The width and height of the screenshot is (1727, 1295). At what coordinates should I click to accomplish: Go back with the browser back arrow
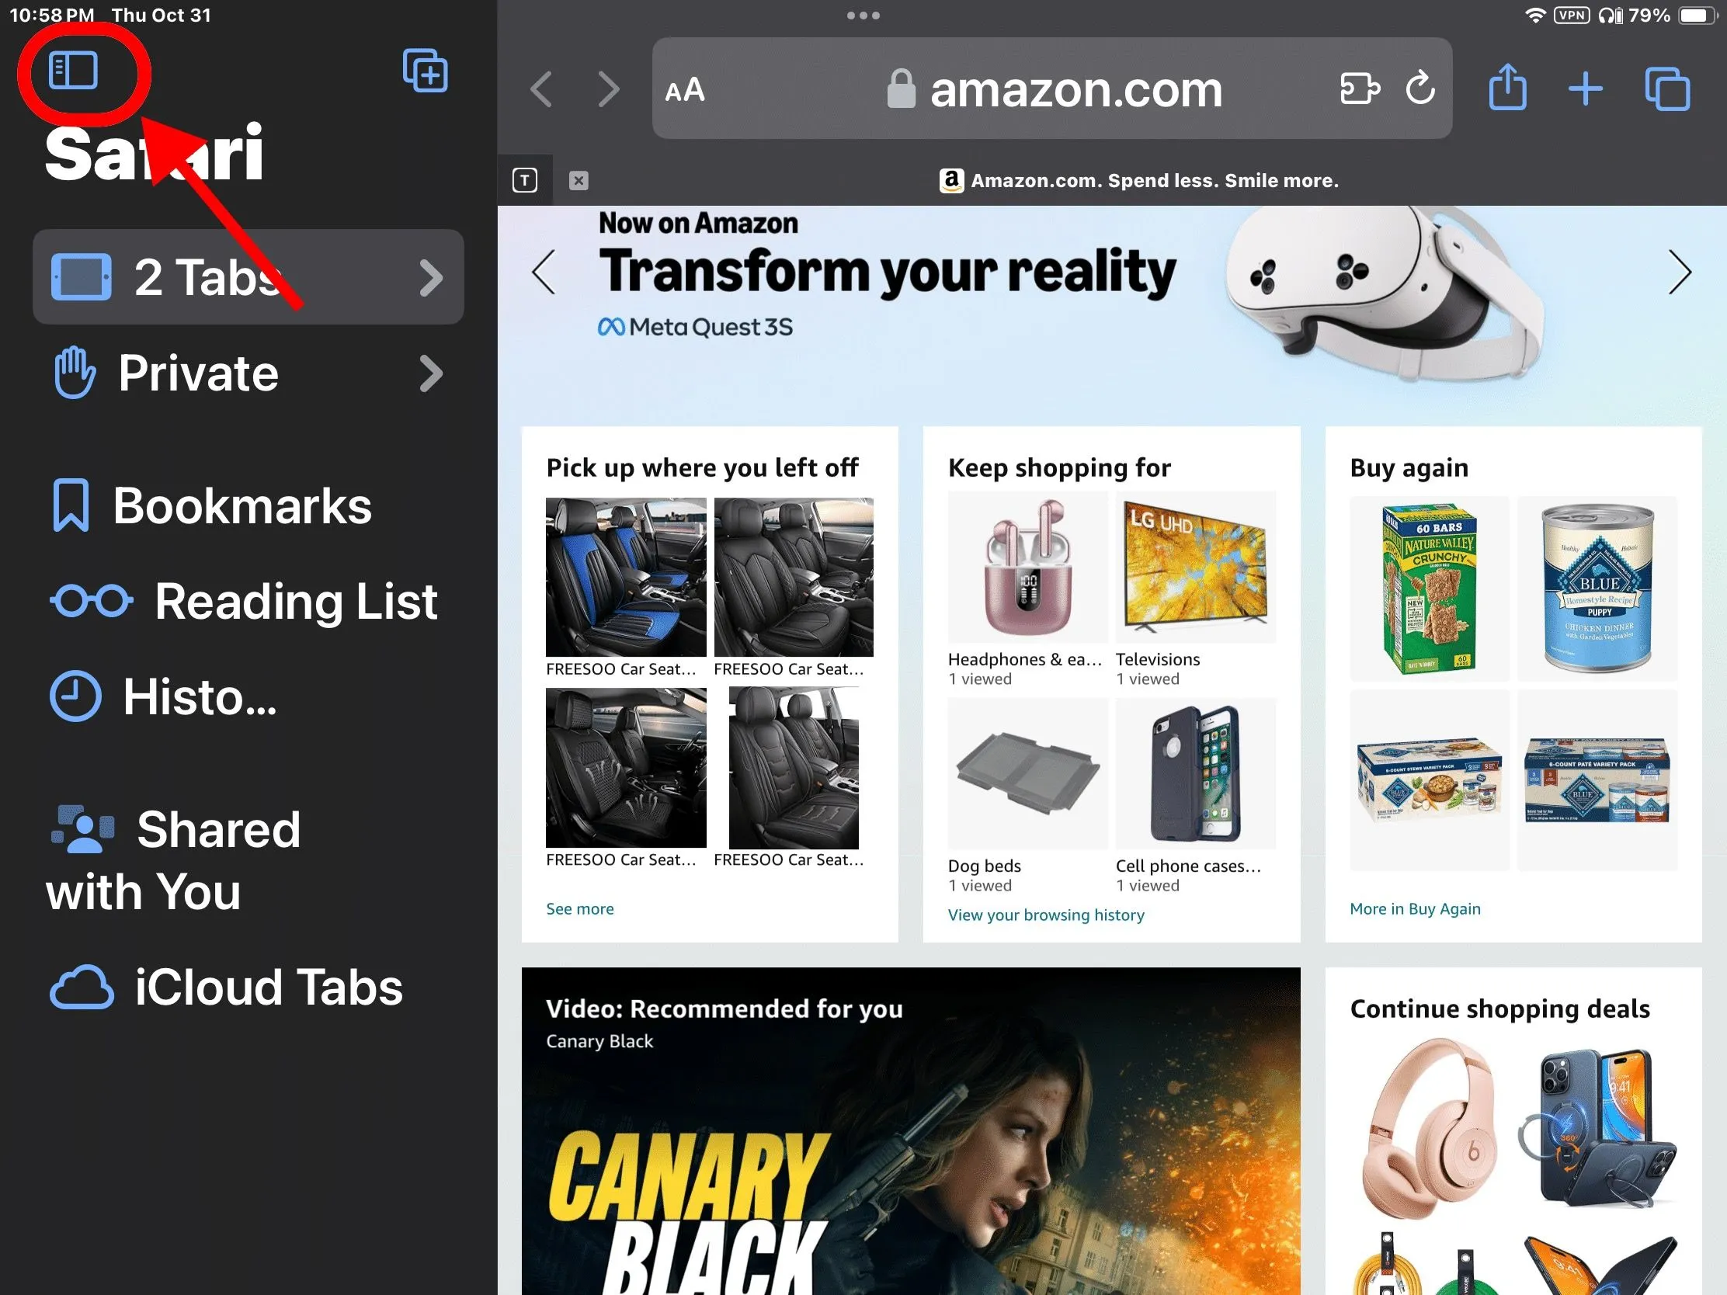pyautogui.click(x=542, y=89)
